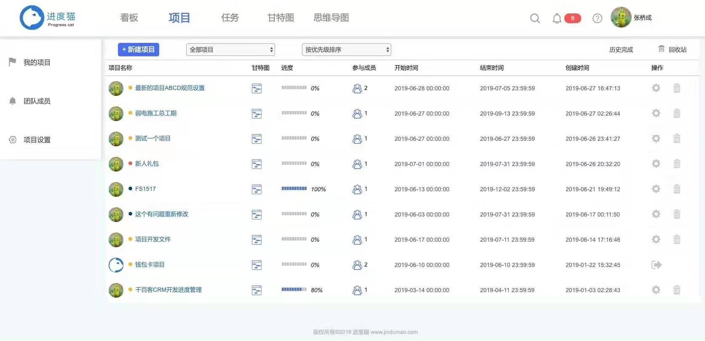The height and width of the screenshot is (341, 705).
Task: Switch to 思维导图 tab
Action: click(331, 18)
